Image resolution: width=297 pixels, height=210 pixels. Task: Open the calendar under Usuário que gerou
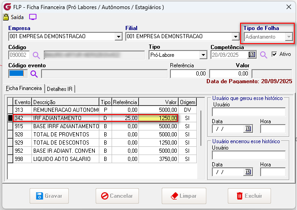(x=248, y=129)
